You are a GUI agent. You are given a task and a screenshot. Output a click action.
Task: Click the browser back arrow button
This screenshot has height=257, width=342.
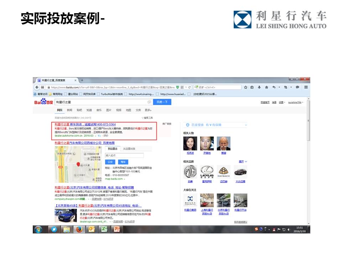click(37, 87)
